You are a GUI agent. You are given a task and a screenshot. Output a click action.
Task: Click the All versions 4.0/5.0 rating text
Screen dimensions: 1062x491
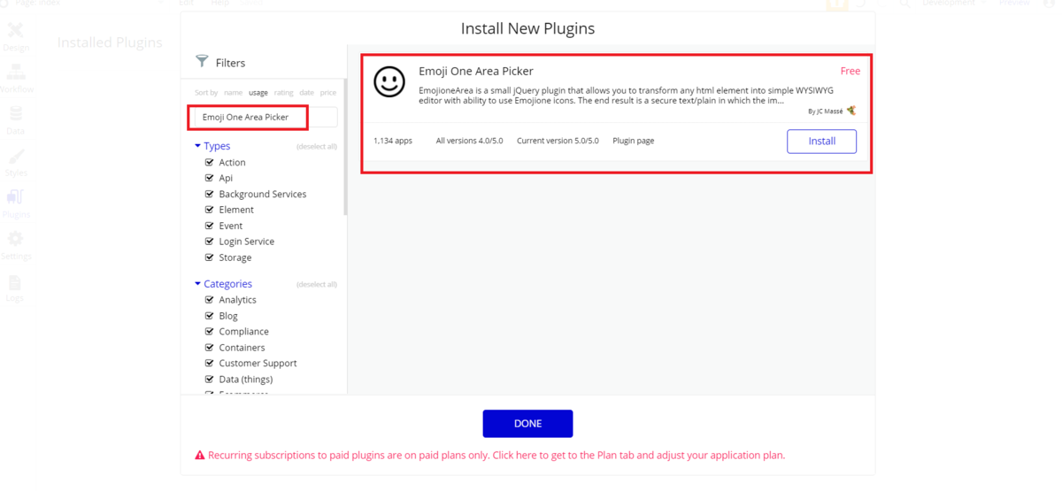click(469, 141)
